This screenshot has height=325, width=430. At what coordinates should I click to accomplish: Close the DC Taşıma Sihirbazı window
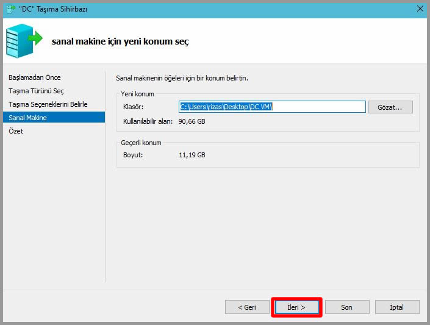pyautogui.click(x=420, y=8)
